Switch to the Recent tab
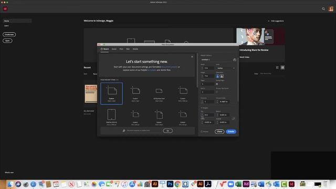 point(105,49)
